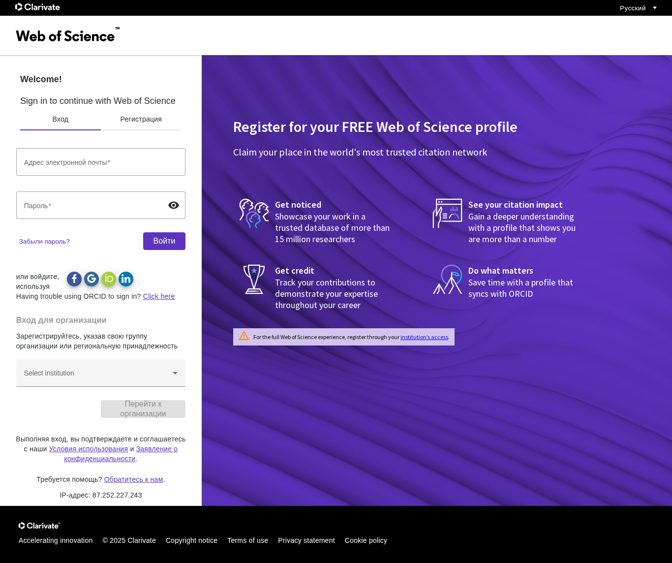Toggle password visibility eye icon
This screenshot has width=672, height=563.
174,205
